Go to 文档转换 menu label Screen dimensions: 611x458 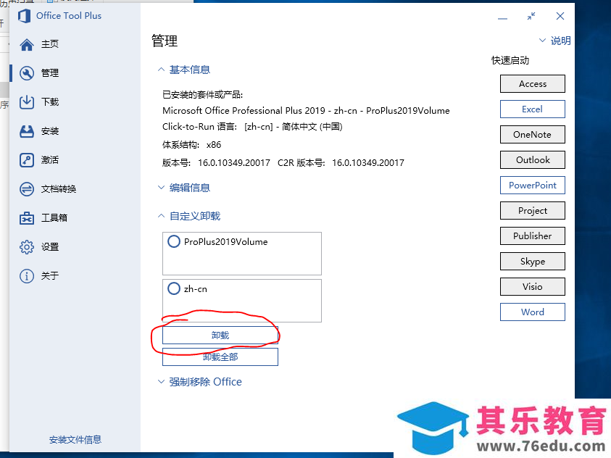pyautogui.click(x=59, y=189)
